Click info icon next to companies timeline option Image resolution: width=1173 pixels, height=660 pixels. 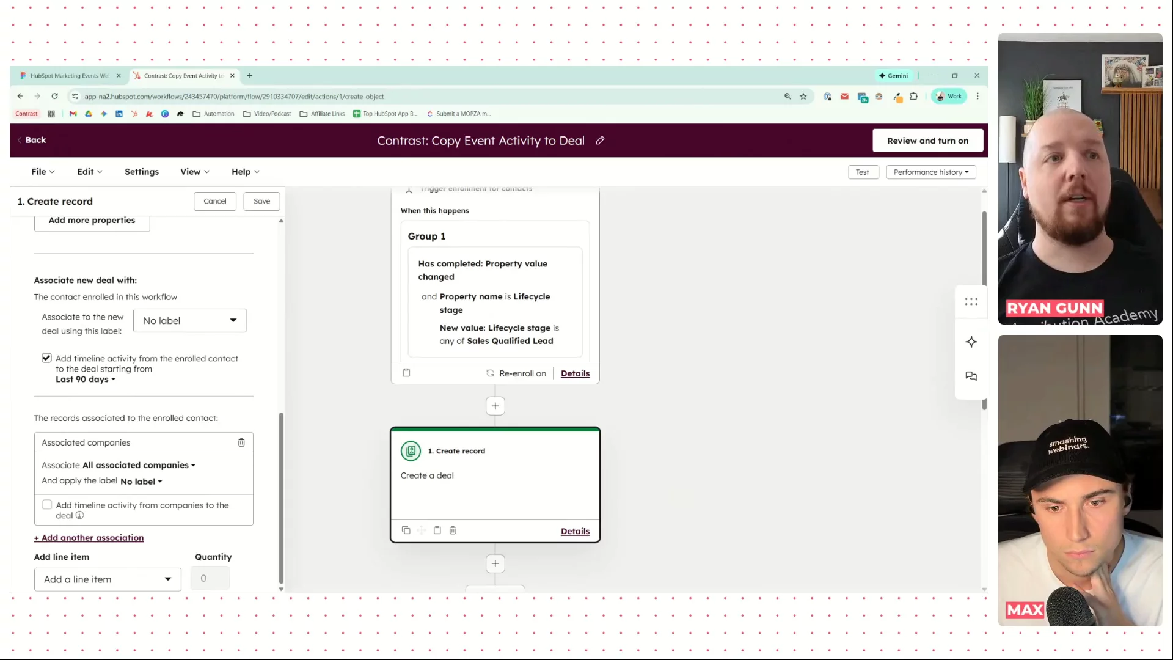click(x=79, y=516)
